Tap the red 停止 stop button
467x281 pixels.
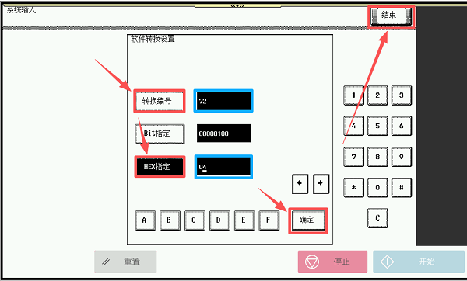click(332, 262)
